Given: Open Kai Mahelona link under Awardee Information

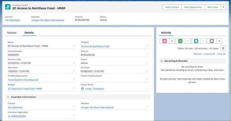Looking at the screenshot, I should [15, 107].
